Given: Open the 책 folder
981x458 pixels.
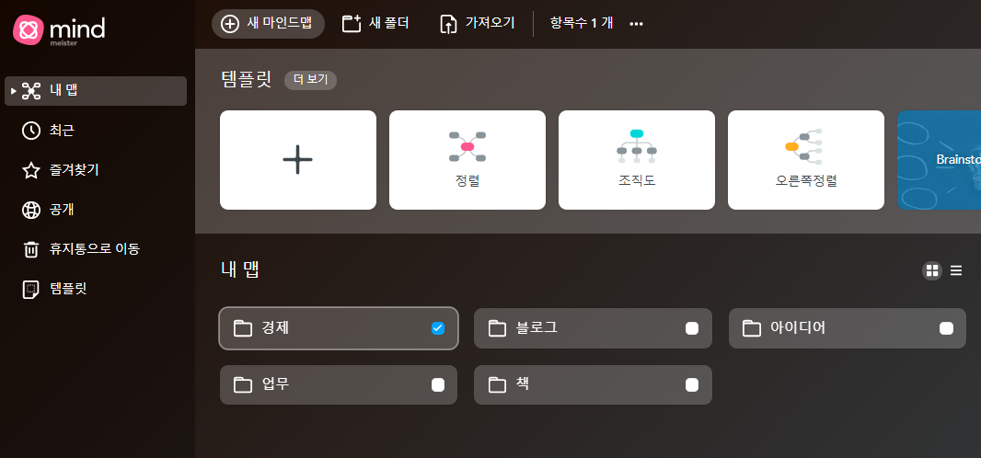Looking at the screenshot, I should point(593,385).
